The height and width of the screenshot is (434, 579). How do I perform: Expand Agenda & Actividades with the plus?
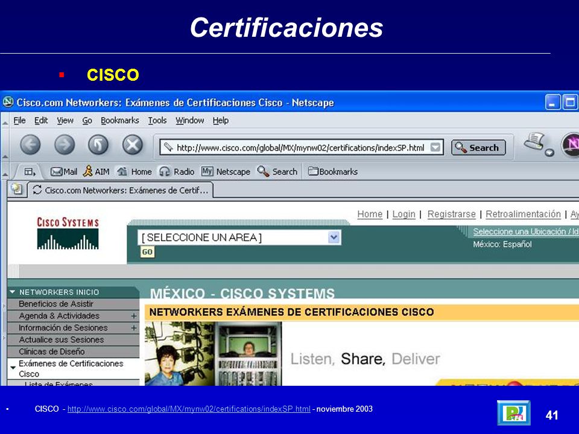tap(134, 316)
